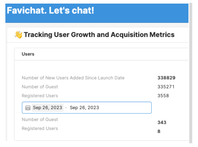The image size is (198, 147).
Task: Click the registered users value 8
Action: 159,131
